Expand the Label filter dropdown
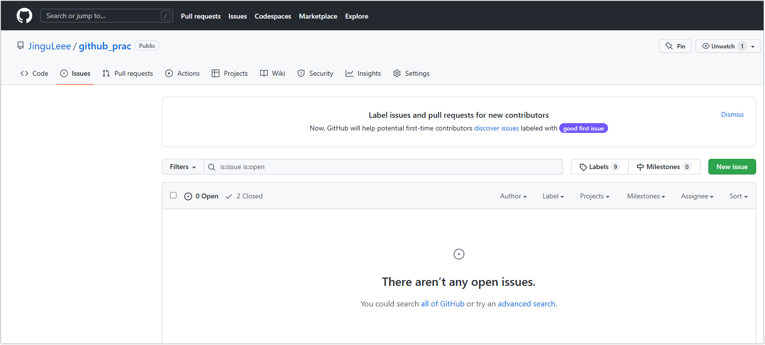The width and height of the screenshot is (765, 345). click(x=553, y=196)
